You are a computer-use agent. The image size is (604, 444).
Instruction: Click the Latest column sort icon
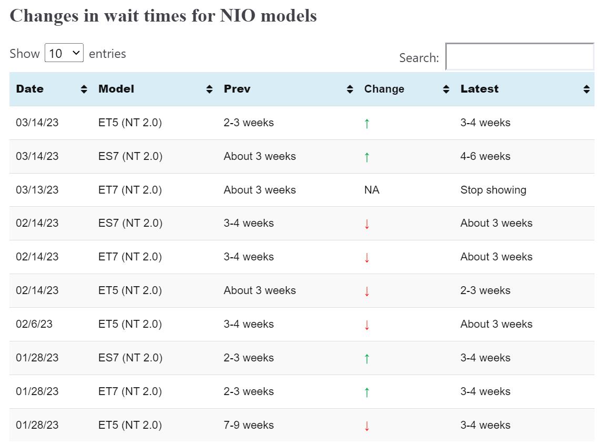[x=587, y=89]
